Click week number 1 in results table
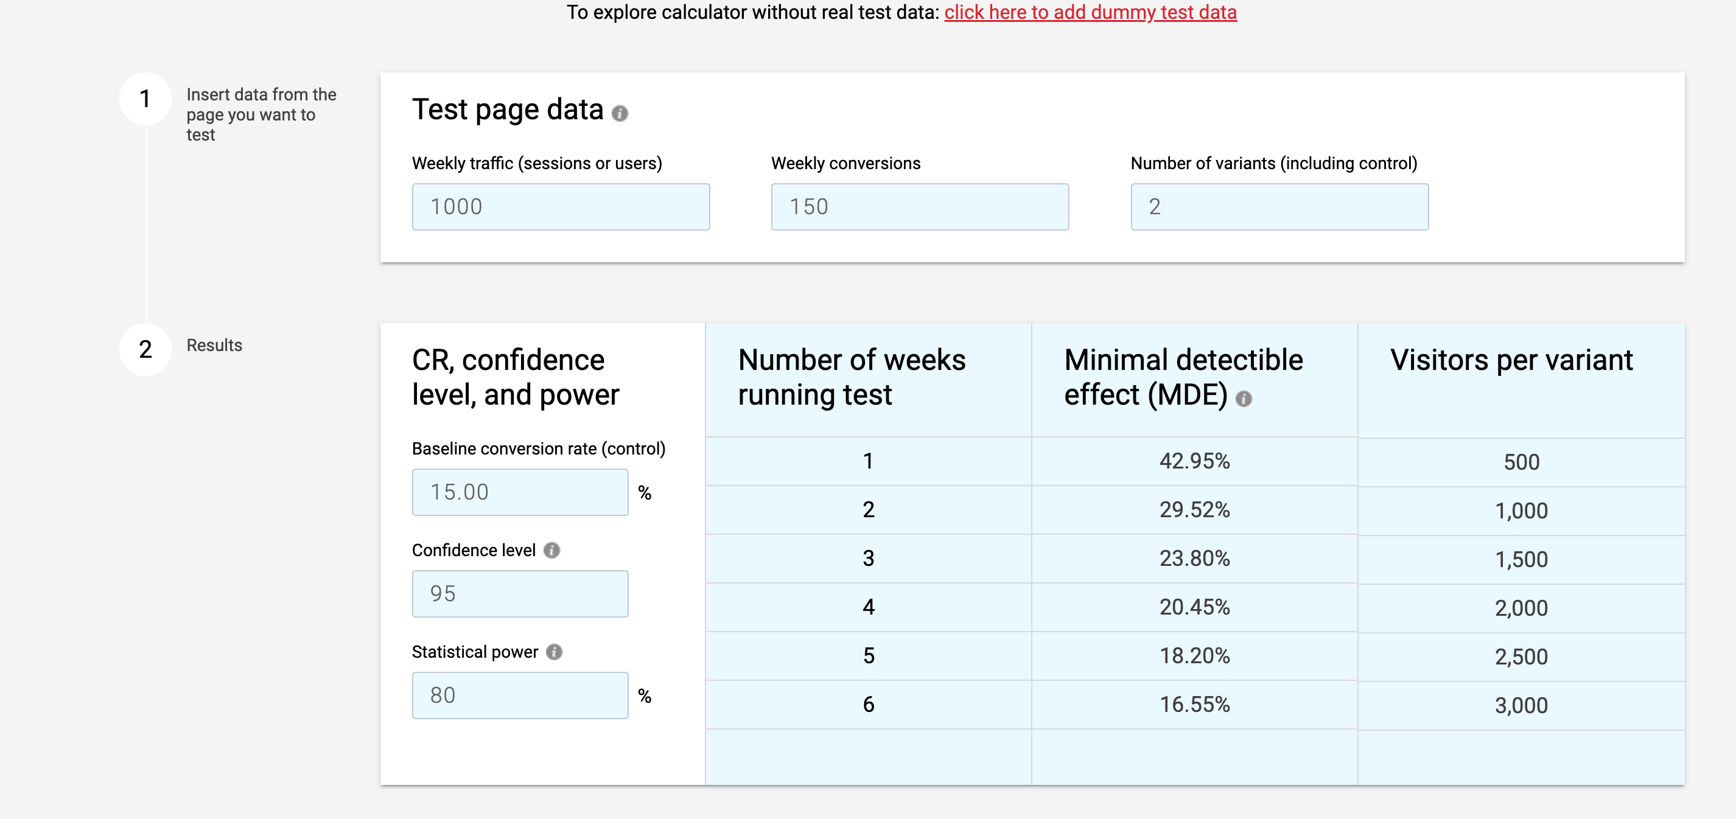The image size is (1736, 819). (x=868, y=461)
